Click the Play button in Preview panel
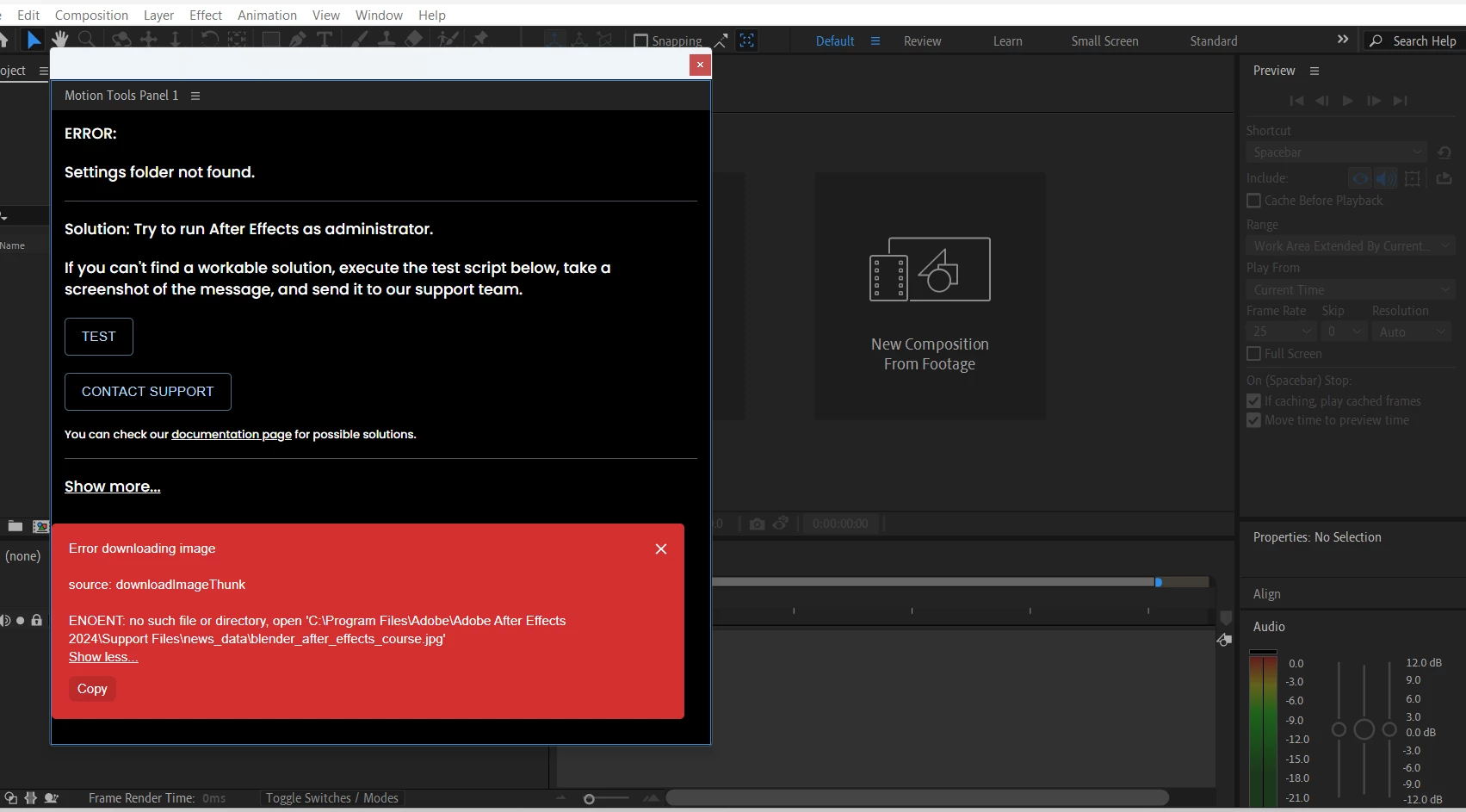This screenshot has height=812, width=1466. pyautogui.click(x=1348, y=101)
